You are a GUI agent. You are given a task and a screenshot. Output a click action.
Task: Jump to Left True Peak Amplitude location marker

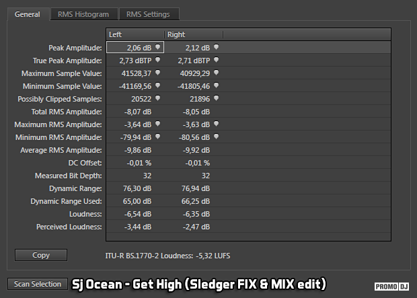tap(157, 60)
